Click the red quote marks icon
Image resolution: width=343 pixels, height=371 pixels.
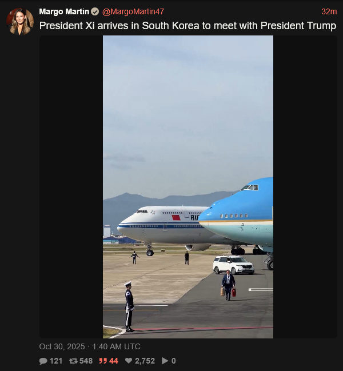(103, 361)
